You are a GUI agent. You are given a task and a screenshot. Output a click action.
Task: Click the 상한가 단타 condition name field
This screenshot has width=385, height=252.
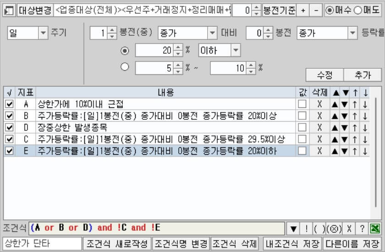click(42, 244)
